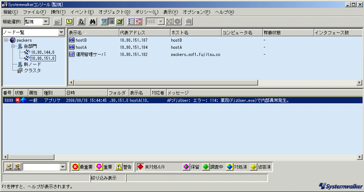Click the grayed arrange-grid toolbar icon
Viewport: 364px width, 192px height.
point(169,22)
